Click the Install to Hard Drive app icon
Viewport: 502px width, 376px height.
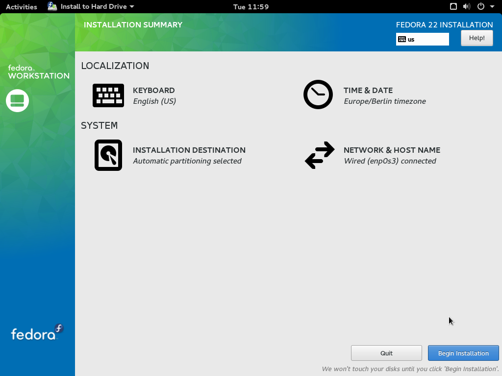click(52, 6)
